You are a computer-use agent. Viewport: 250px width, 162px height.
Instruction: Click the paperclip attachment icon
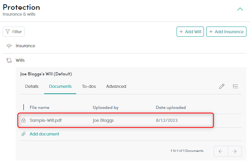click(23, 134)
